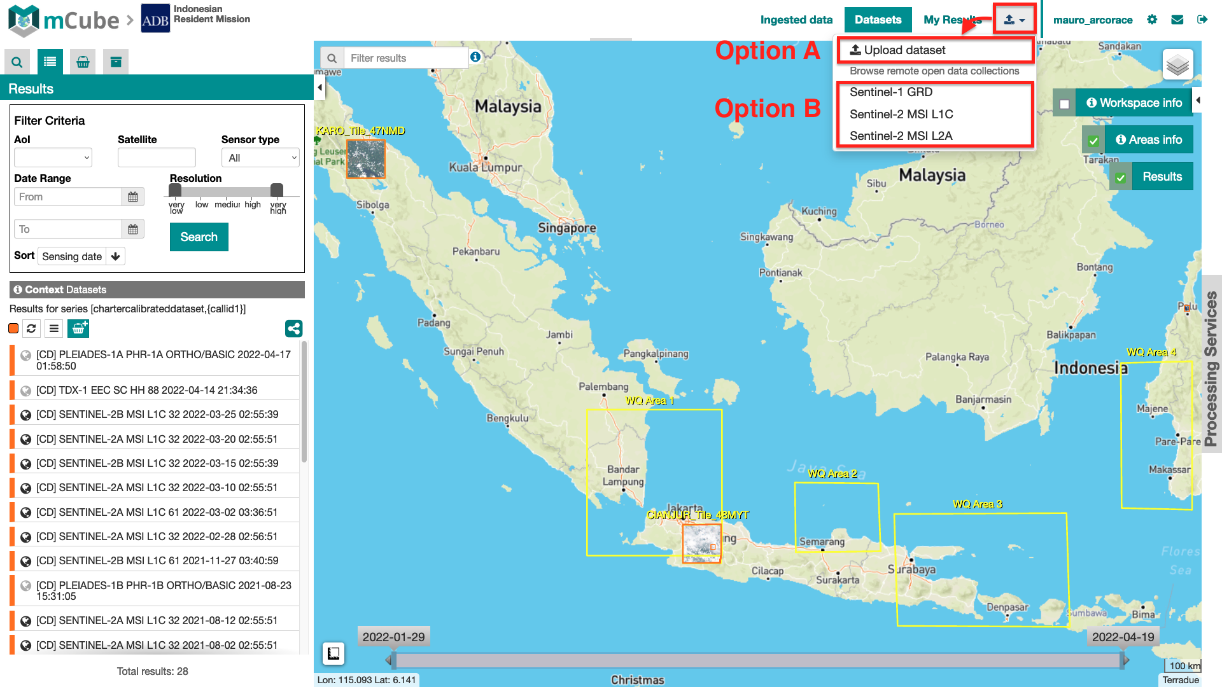Viewport: 1222px width, 687px height.
Task: Expand the Sensor type dropdown
Action: 260,158
